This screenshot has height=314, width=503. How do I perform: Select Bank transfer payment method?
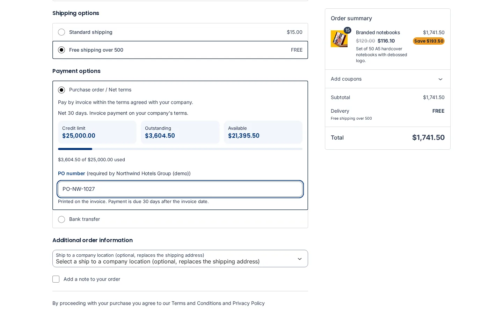click(61, 219)
